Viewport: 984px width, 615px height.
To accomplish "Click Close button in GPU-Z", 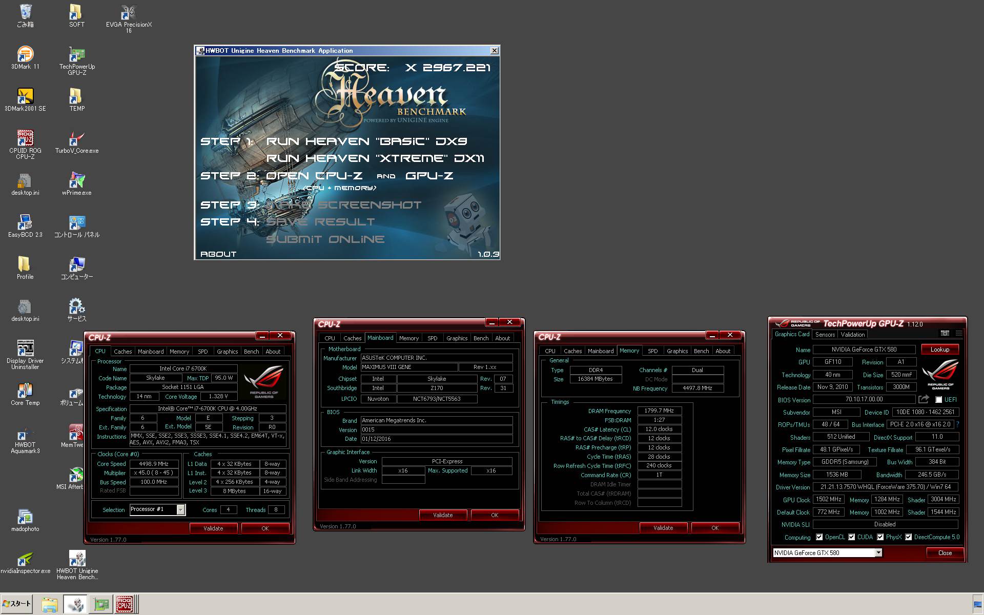I will tap(945, 553).
